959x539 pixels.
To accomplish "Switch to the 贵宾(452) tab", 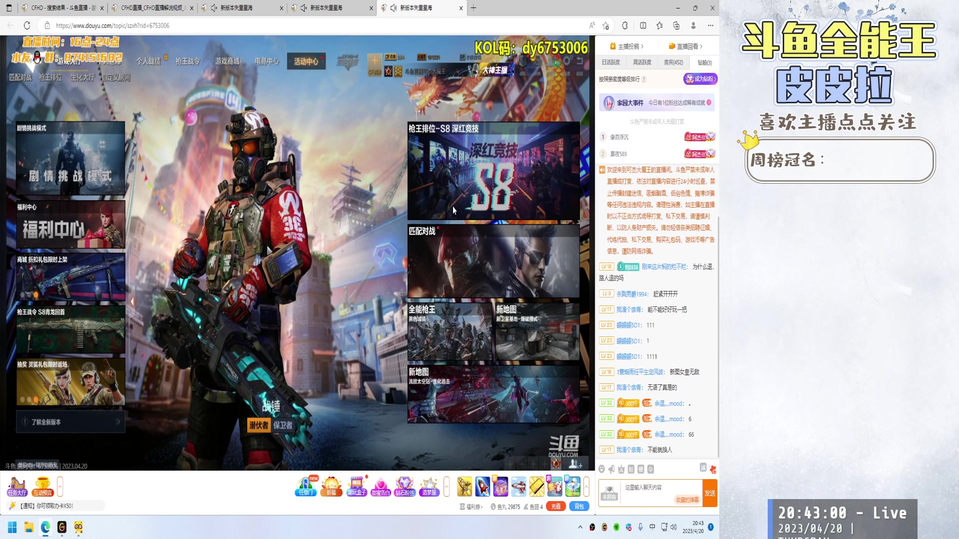I will point(673,62).
